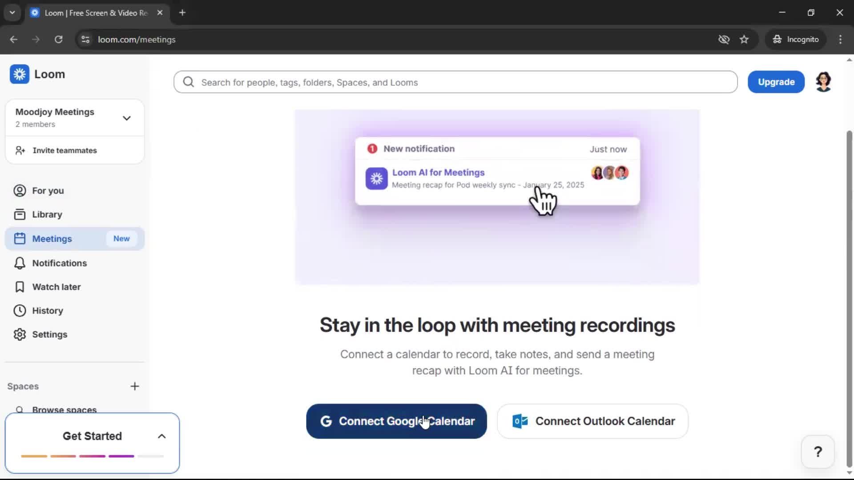The image size is (854, 480).
Task: Click your profile avatar
Action: pos(824,82)
